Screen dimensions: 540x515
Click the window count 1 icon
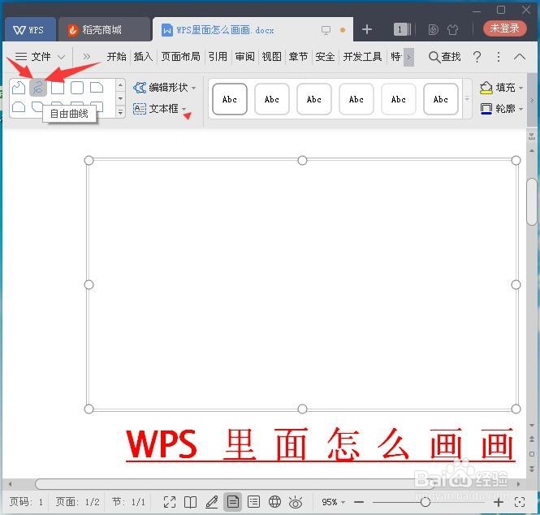click(402, 29)
